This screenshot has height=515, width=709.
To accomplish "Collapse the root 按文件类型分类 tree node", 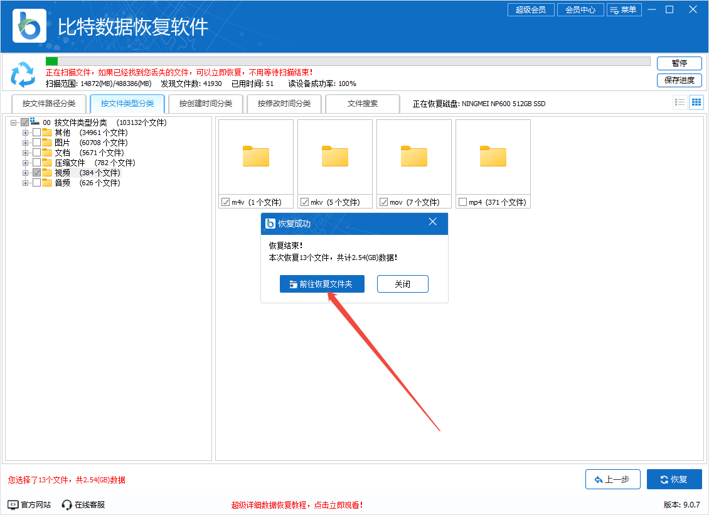I will tap(14, 122).
